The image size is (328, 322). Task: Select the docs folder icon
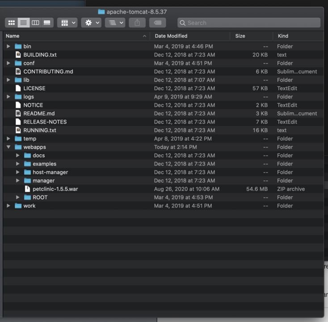point(27,155)
